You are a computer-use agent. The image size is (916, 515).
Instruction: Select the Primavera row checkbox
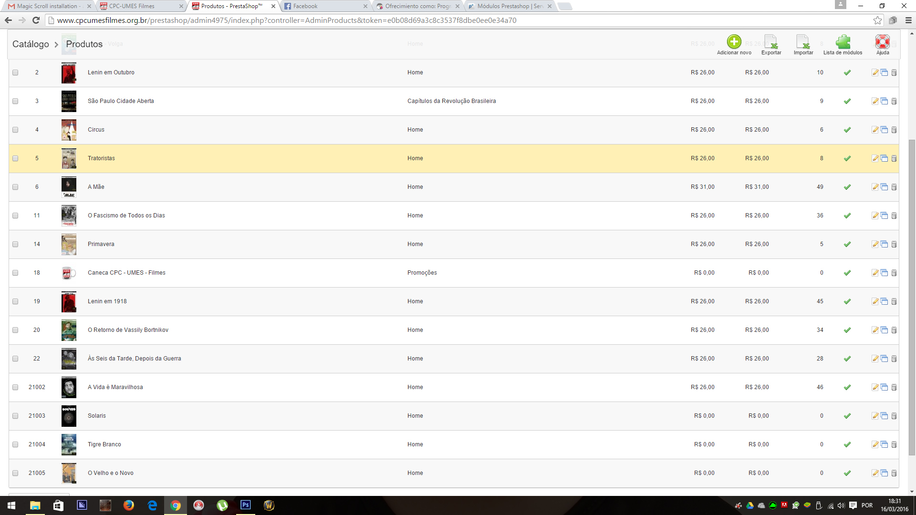15,244
